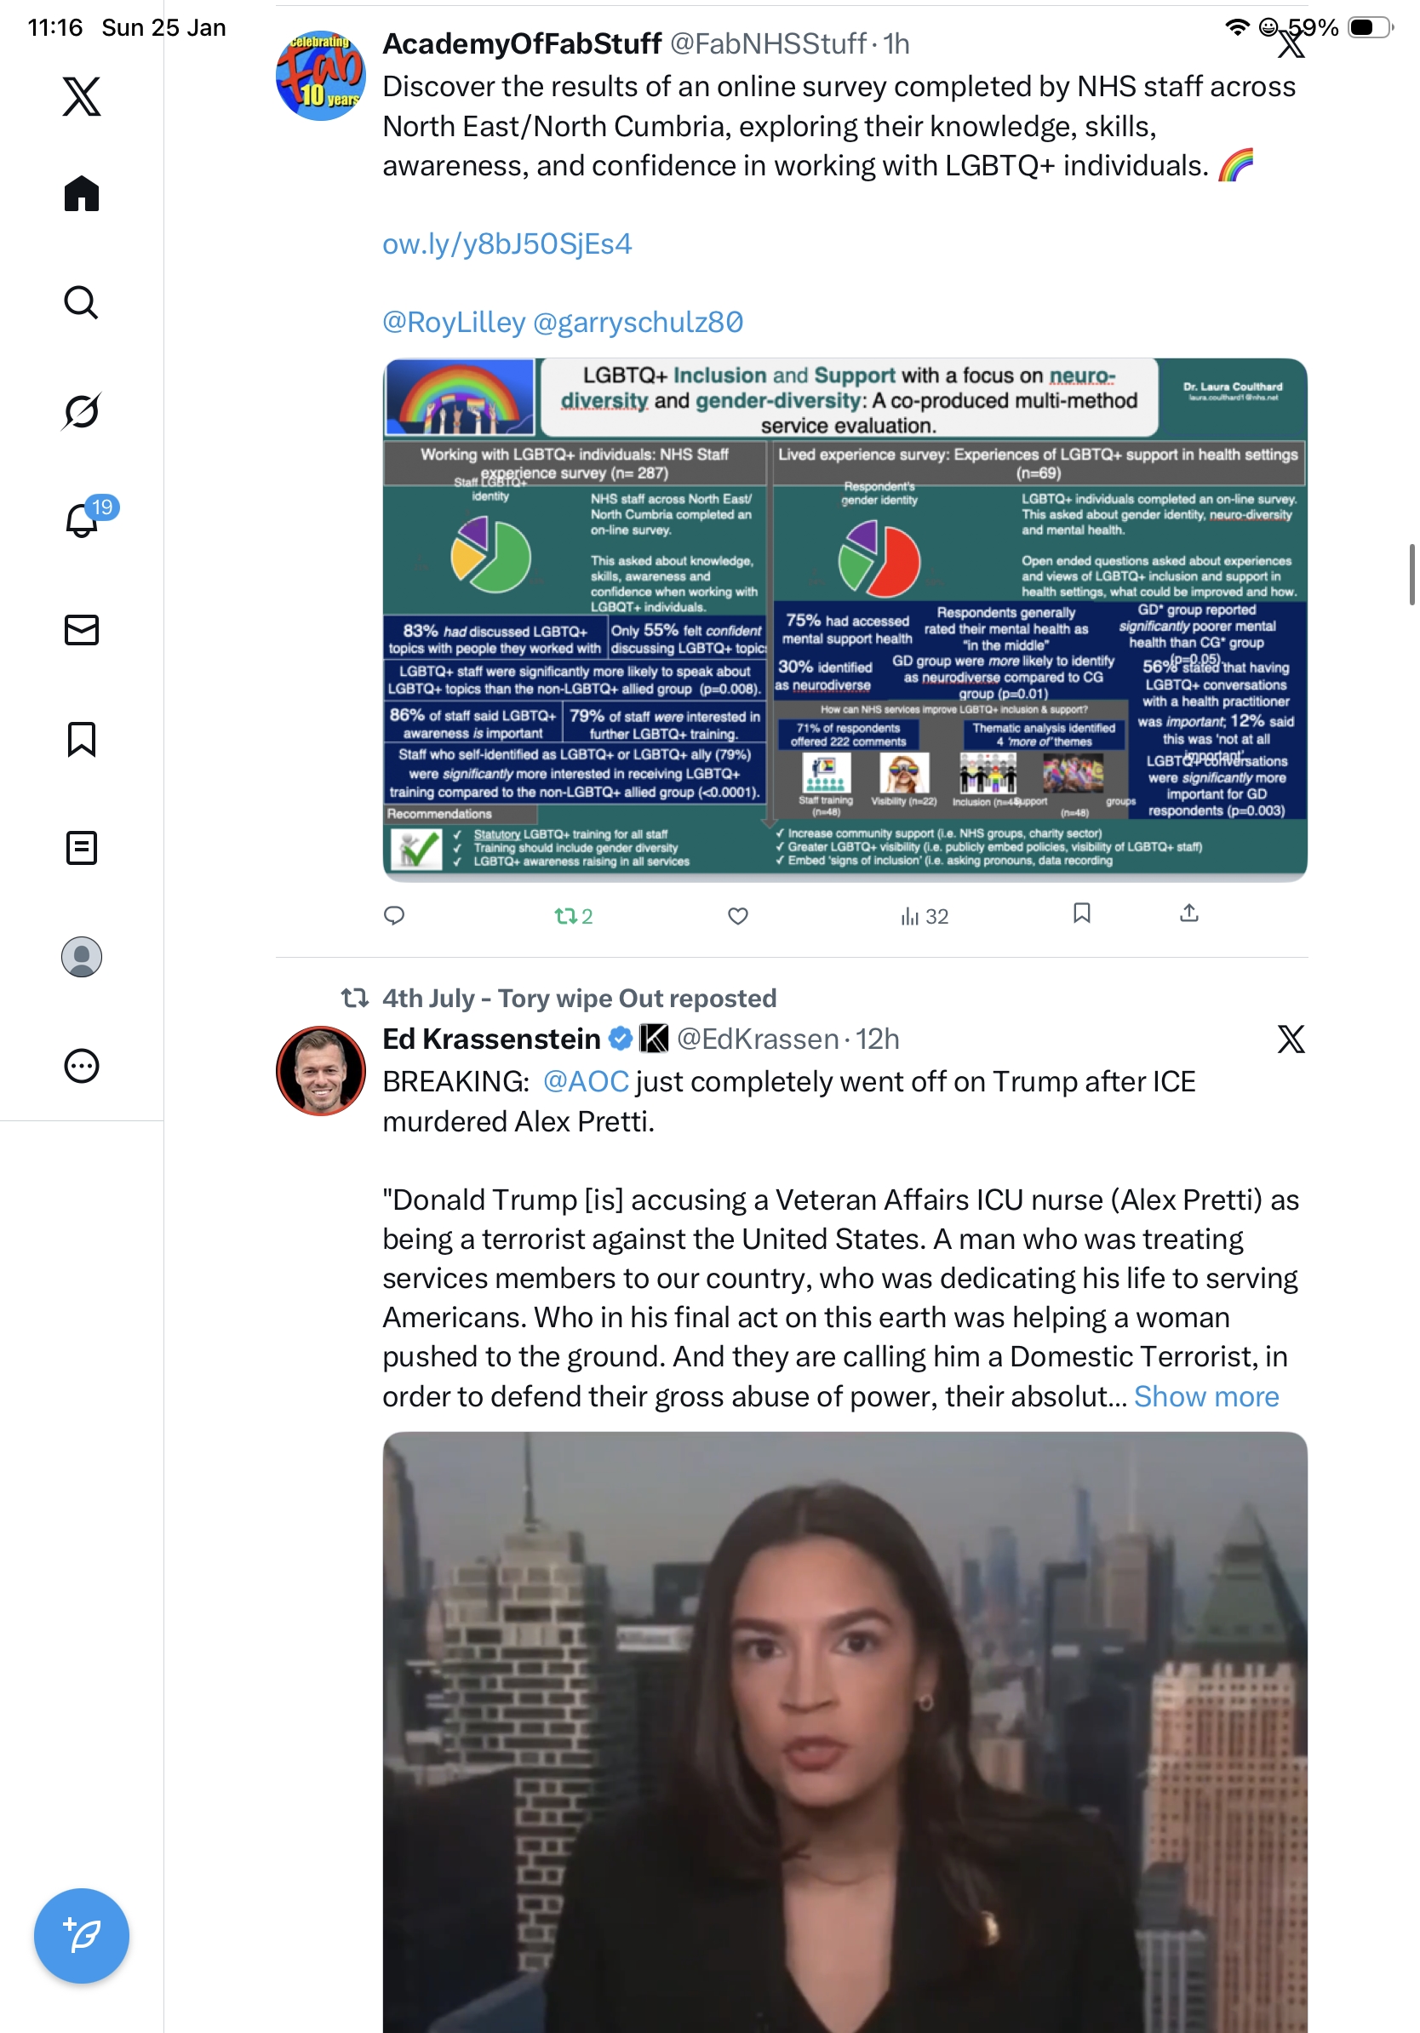Viewport: 1420px width, 2033px height.
Task: Open Messages envelope icon
Action: click(82, 629)
